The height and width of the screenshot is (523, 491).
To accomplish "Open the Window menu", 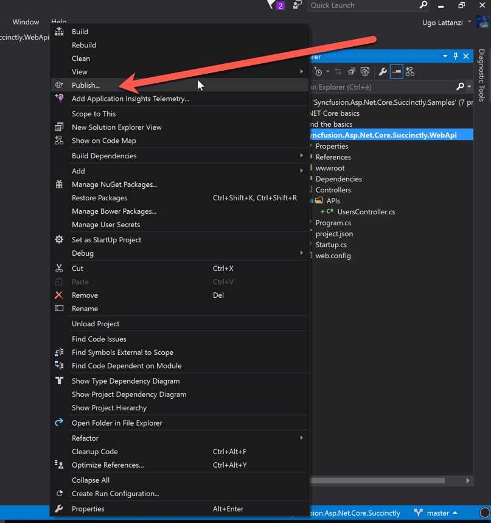I will pos(26,21).
